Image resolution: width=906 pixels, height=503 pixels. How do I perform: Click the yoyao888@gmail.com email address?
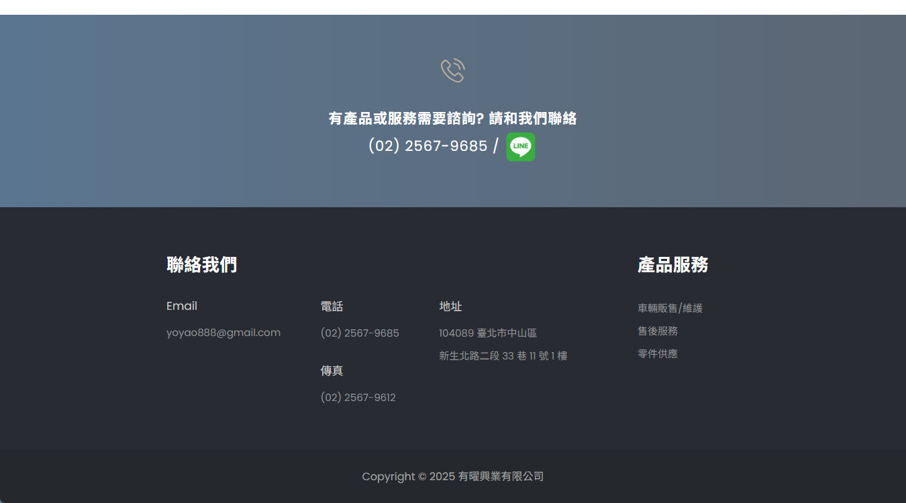tap(223, 333)
